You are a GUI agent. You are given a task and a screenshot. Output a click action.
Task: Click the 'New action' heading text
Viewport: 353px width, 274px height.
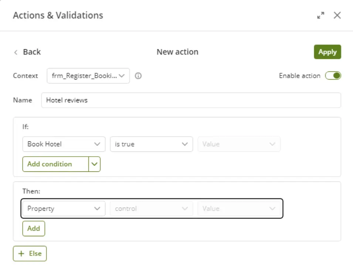177,52
